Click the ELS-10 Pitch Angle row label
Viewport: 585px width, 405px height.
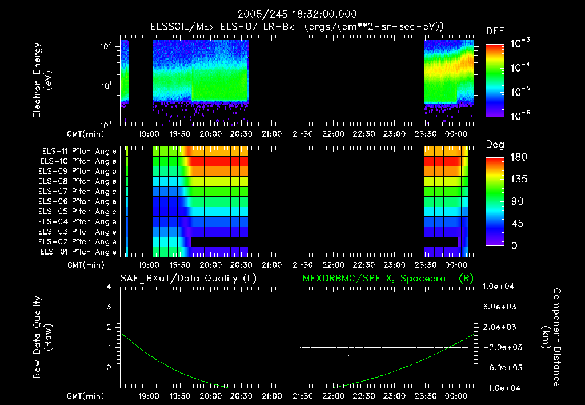click(78, 161)
